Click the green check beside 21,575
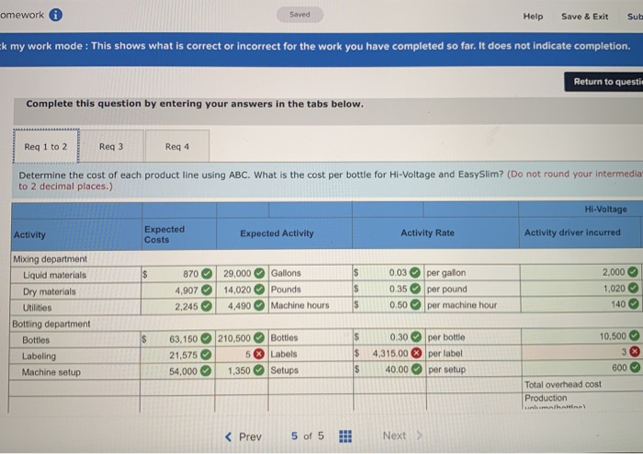 (x=206, y=355)
